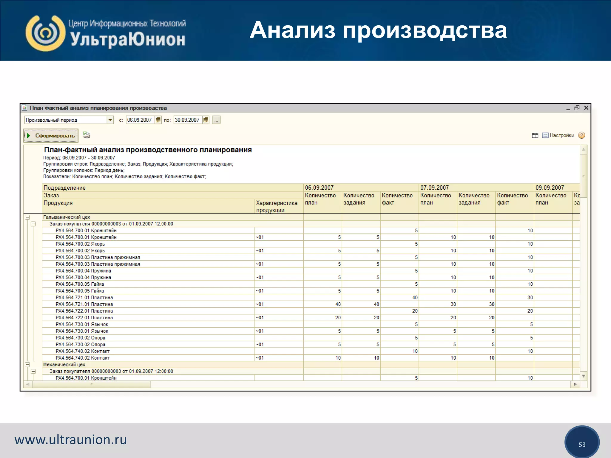This screenshot has height=458, width=611.
Task: Click the 06.09.2007 column group header
Action: 361,188
